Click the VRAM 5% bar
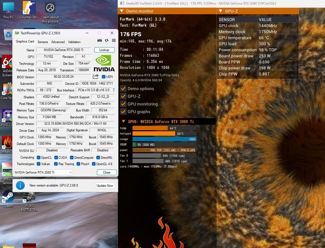The image size is (325, 248). click(164, 145)
